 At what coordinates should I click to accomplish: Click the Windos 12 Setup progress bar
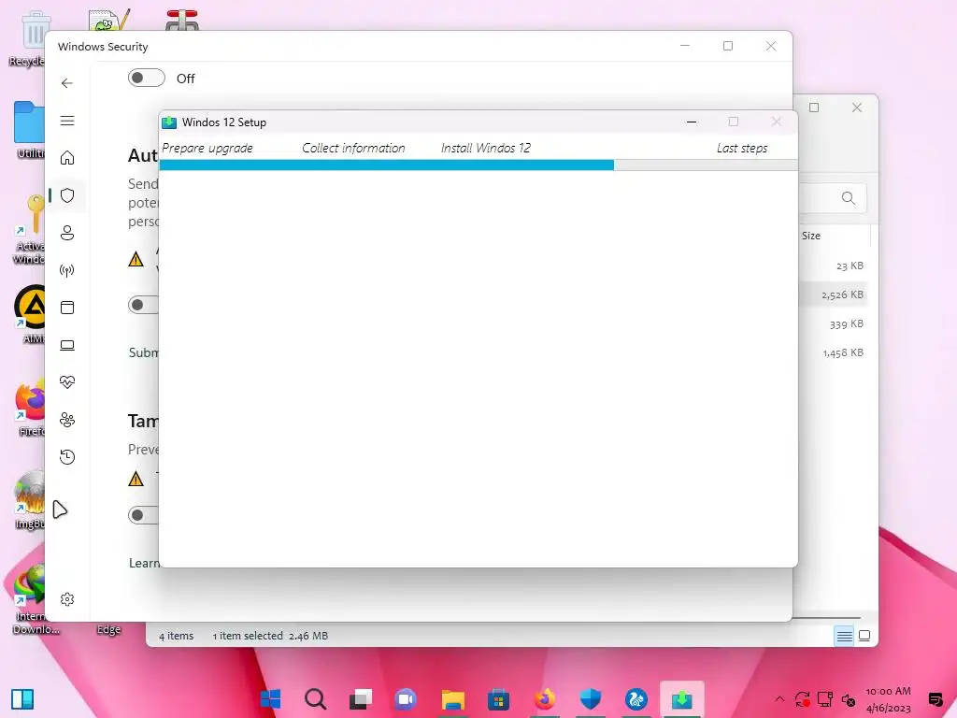pyautogui.click(x=478, y=165)
